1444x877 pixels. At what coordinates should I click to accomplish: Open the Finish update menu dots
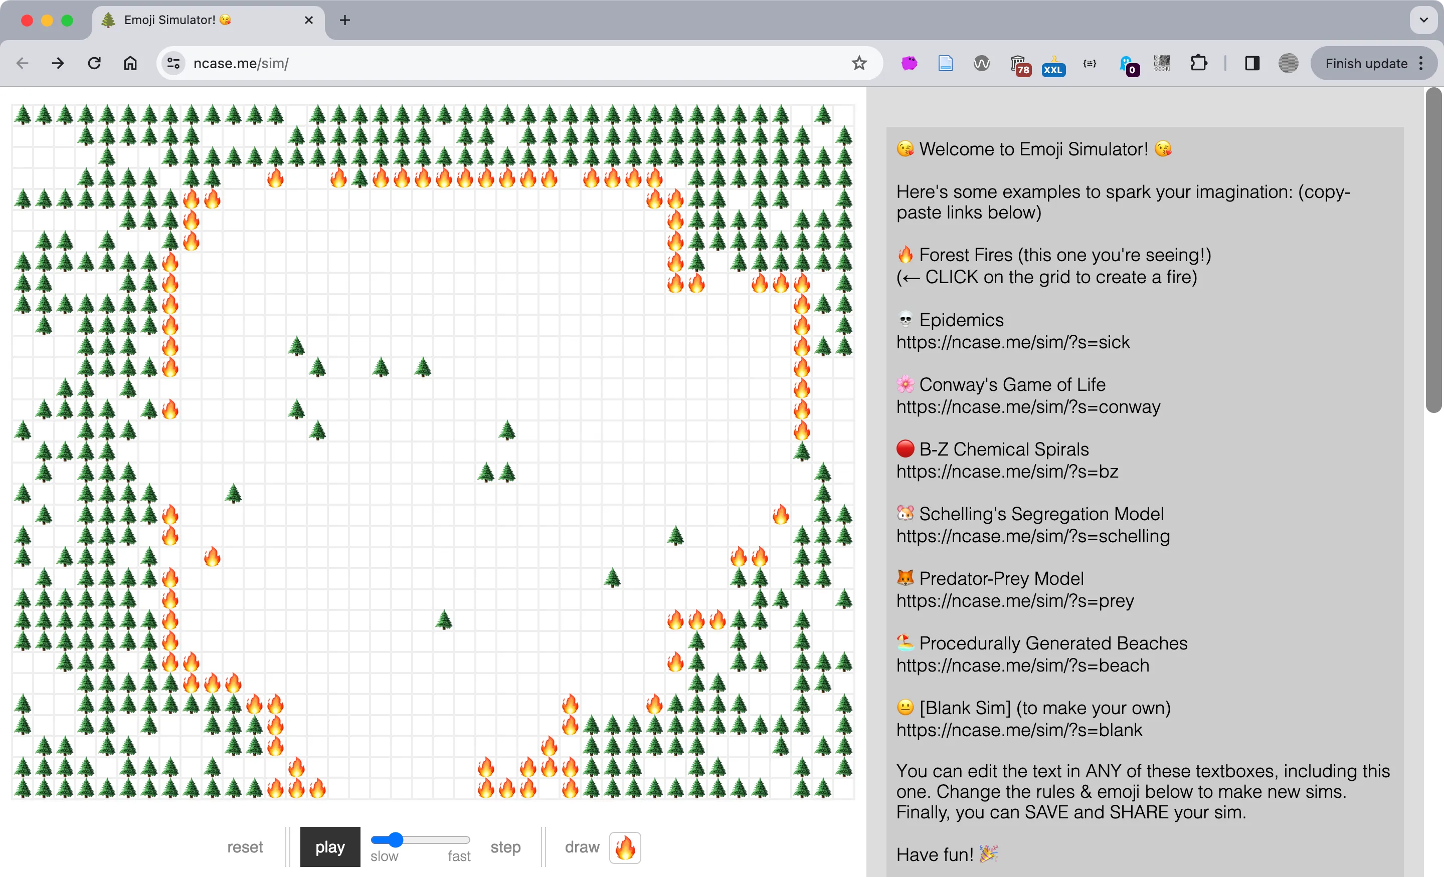(x=1421, y=63)
